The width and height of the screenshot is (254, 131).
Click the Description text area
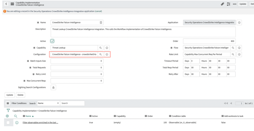[x=143, y=32]
